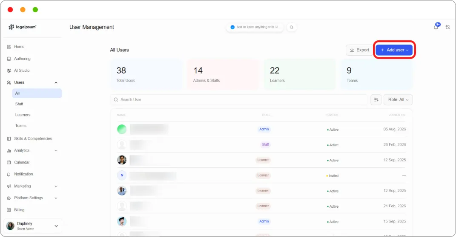Click the Ask or learn anything AI field

[x=255, y=27]
